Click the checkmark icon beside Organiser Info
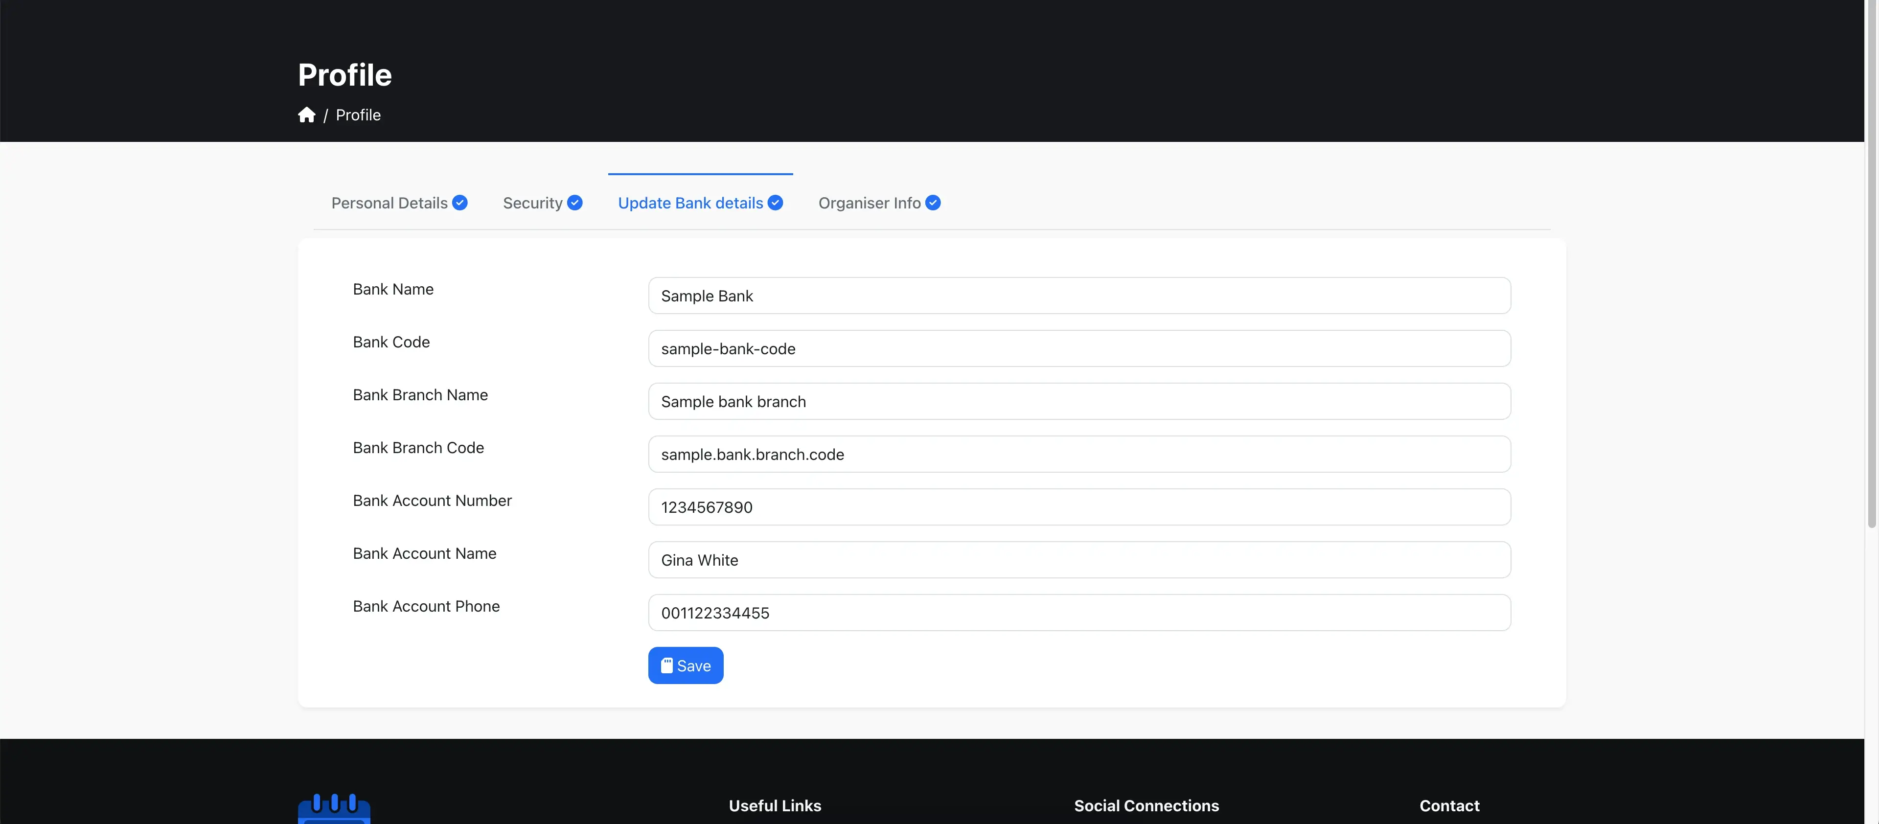This screenshot has width=1879, height=824. (933, 203)
